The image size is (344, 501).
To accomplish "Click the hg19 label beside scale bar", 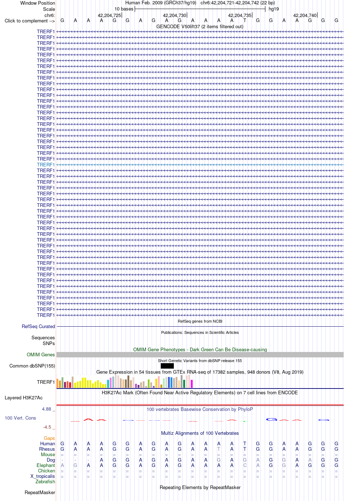I will point(274,9).
